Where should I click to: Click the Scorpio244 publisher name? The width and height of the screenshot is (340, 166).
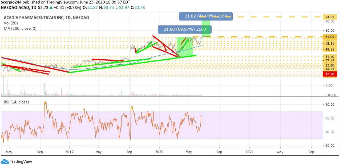point(11,2)
